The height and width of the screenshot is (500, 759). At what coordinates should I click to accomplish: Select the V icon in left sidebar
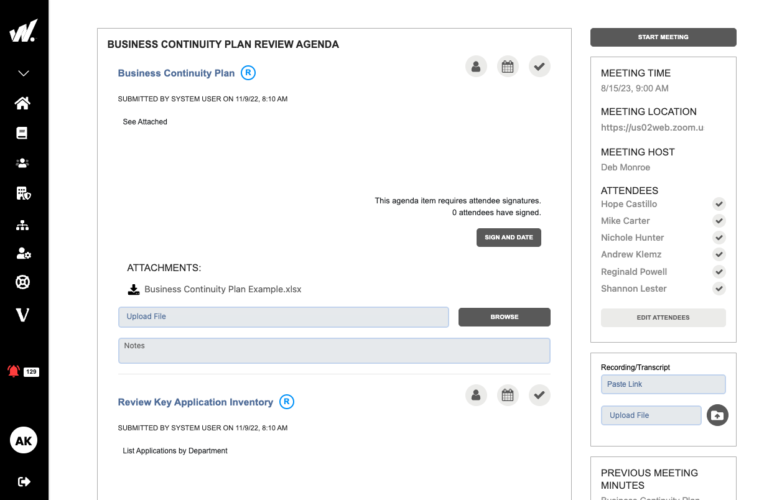(x=23, y=315)
